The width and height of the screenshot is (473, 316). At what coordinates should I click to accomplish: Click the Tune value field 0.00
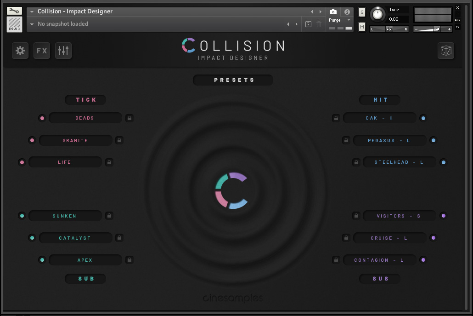pyautogui.click(x=398, y=19)
